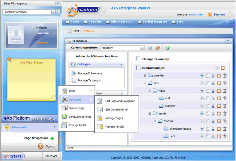
Task: Open Manage Portals
Action: pyautogui.click(x=117, y=127)
